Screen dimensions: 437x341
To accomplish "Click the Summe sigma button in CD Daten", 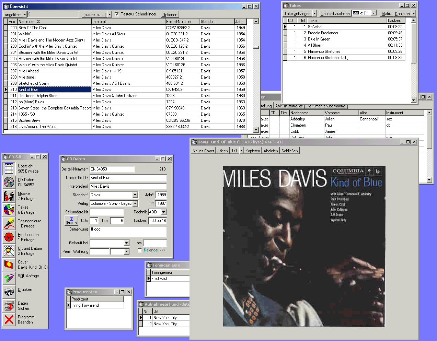I will click(x=71, y=220).
